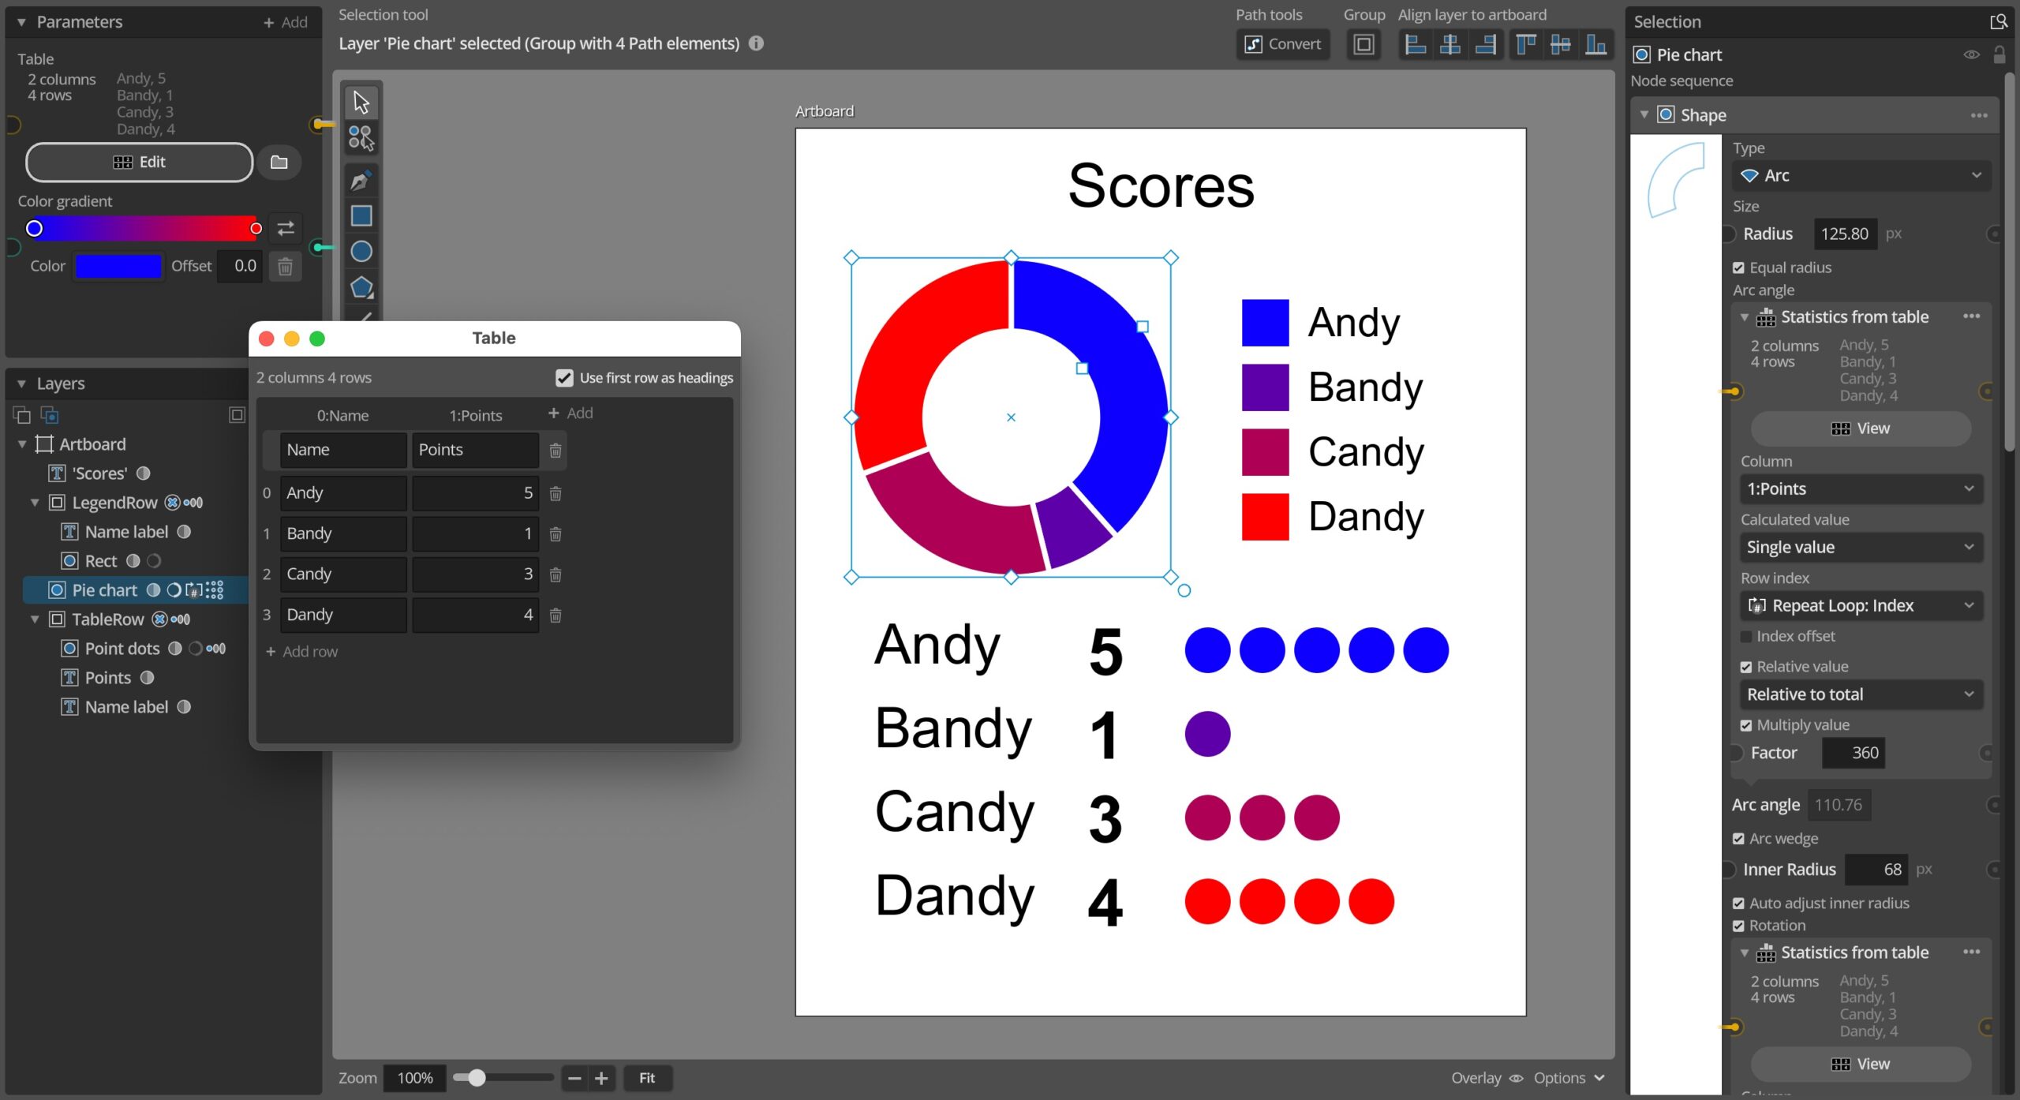This screenshot has width=2020, height=1100.
Task: Click the Edit table button
Action: [139, 162]
